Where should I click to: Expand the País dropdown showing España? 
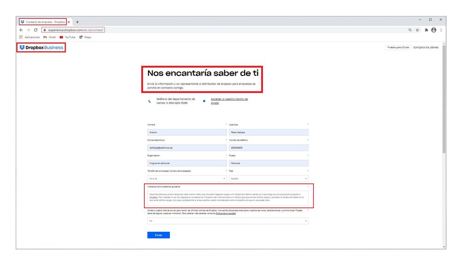point(269,179)
